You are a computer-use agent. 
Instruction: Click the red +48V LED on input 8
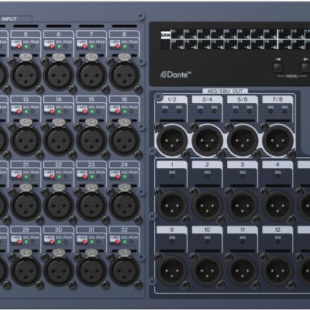117,46
